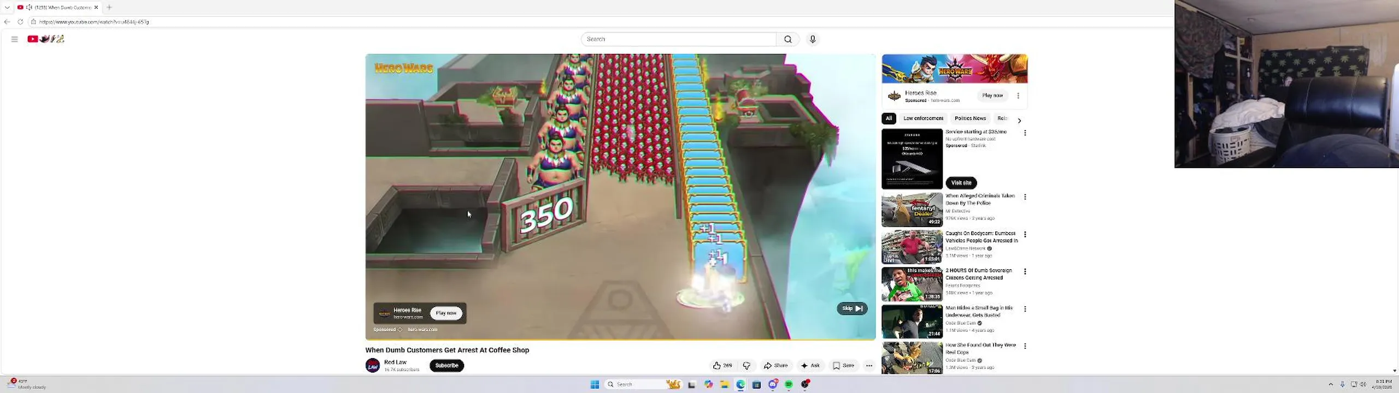Viewport: 1399px width, 393px height.
Task: Show hidden system tray icons
Action: pyautogui.click(x=1331, y=385)
